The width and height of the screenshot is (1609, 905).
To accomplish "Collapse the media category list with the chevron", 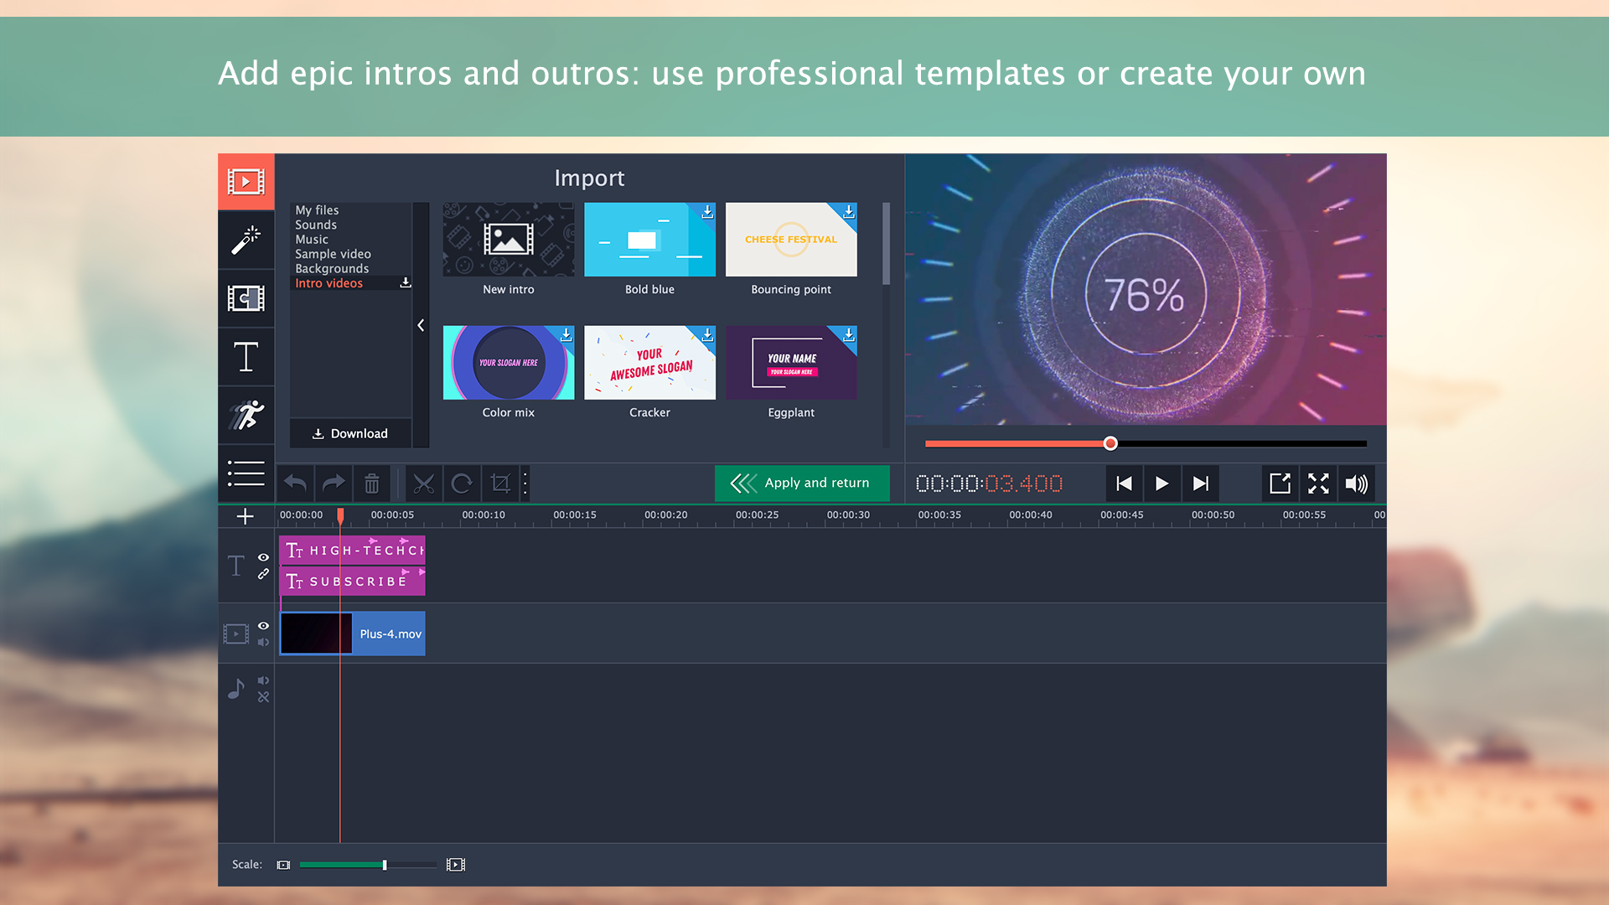I will coord(421,325).
